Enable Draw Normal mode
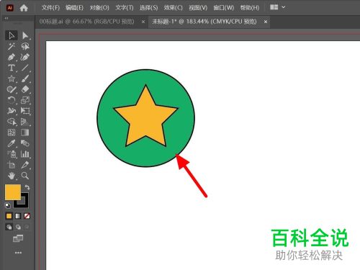Viewport: 360px width, 270px height. 9,227
